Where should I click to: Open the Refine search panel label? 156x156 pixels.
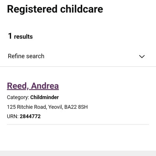tap(26, 56)
